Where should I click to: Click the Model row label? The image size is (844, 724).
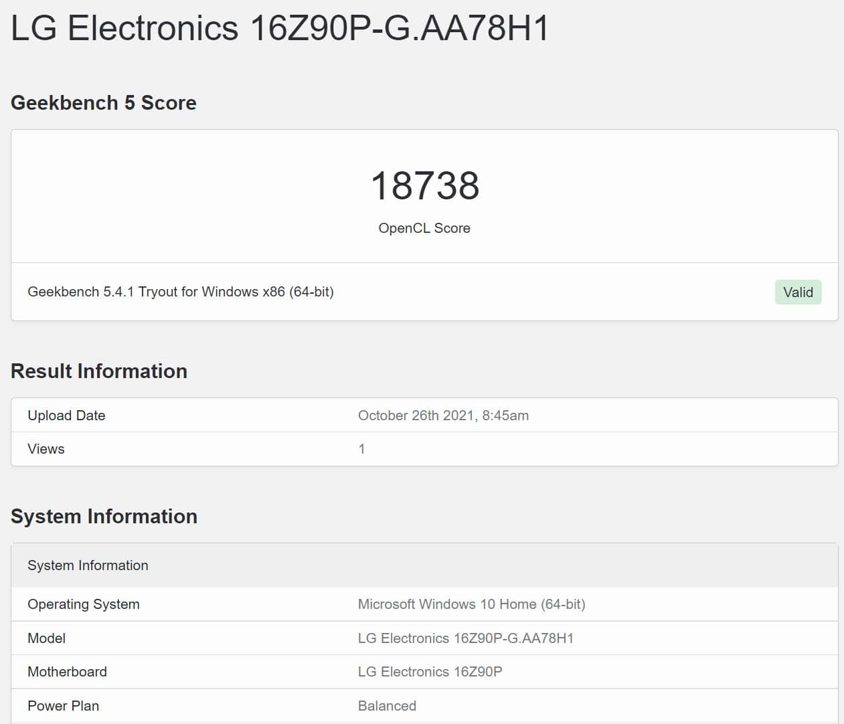pos(46,638)
